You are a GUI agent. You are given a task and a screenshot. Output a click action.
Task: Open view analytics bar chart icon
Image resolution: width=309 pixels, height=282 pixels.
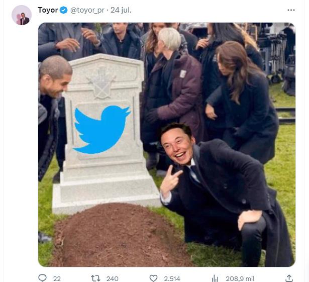(215, 278)
